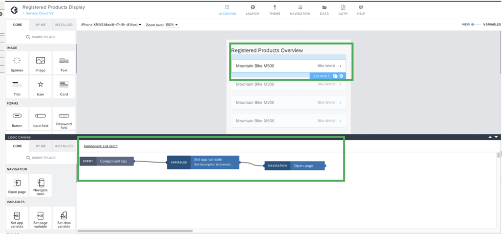The image size is (502, 234).
Task: Open the device size dropdown
Action: pos(111,24)
